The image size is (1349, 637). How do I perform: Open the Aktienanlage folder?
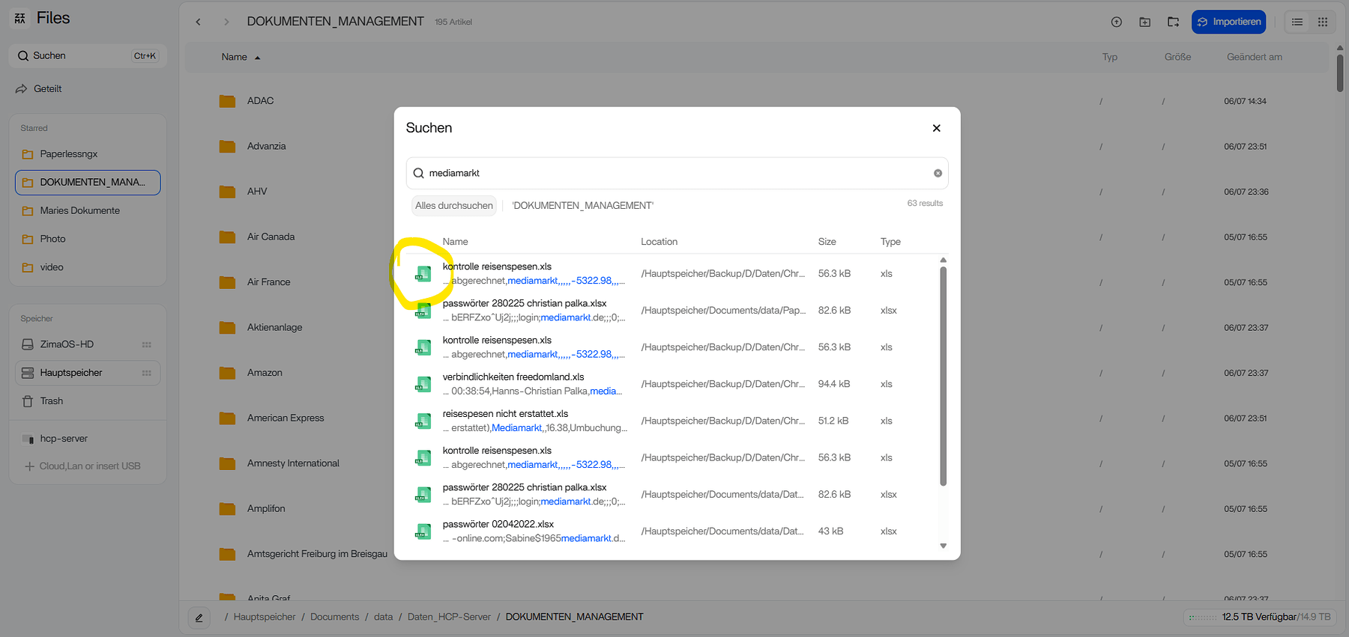pos(275,328)
